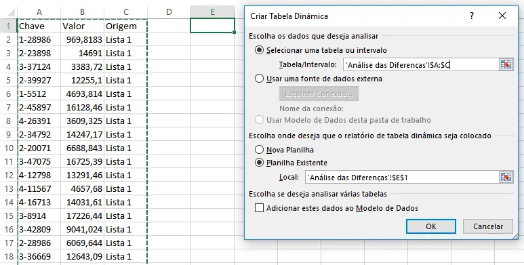Image resolution: width=524 pixels, height=265 pixels.
Task: Choose the Planilha Existente radio option
Action: pyautogui.click(x=291, y=163)
